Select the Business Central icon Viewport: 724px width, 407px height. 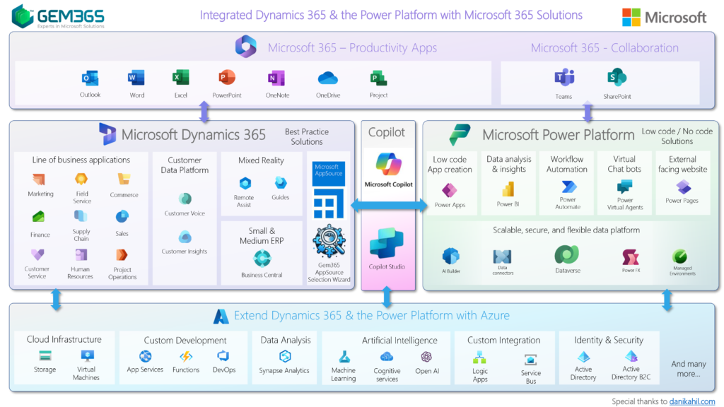coord(262,259)
